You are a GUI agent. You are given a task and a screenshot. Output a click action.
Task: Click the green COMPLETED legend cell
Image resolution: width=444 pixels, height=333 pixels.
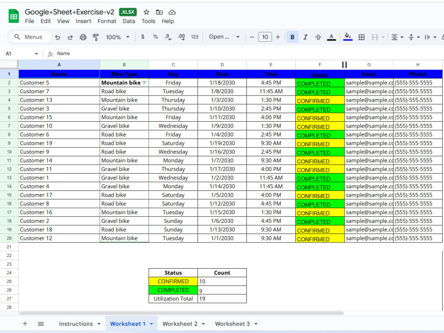coord(173,290)
